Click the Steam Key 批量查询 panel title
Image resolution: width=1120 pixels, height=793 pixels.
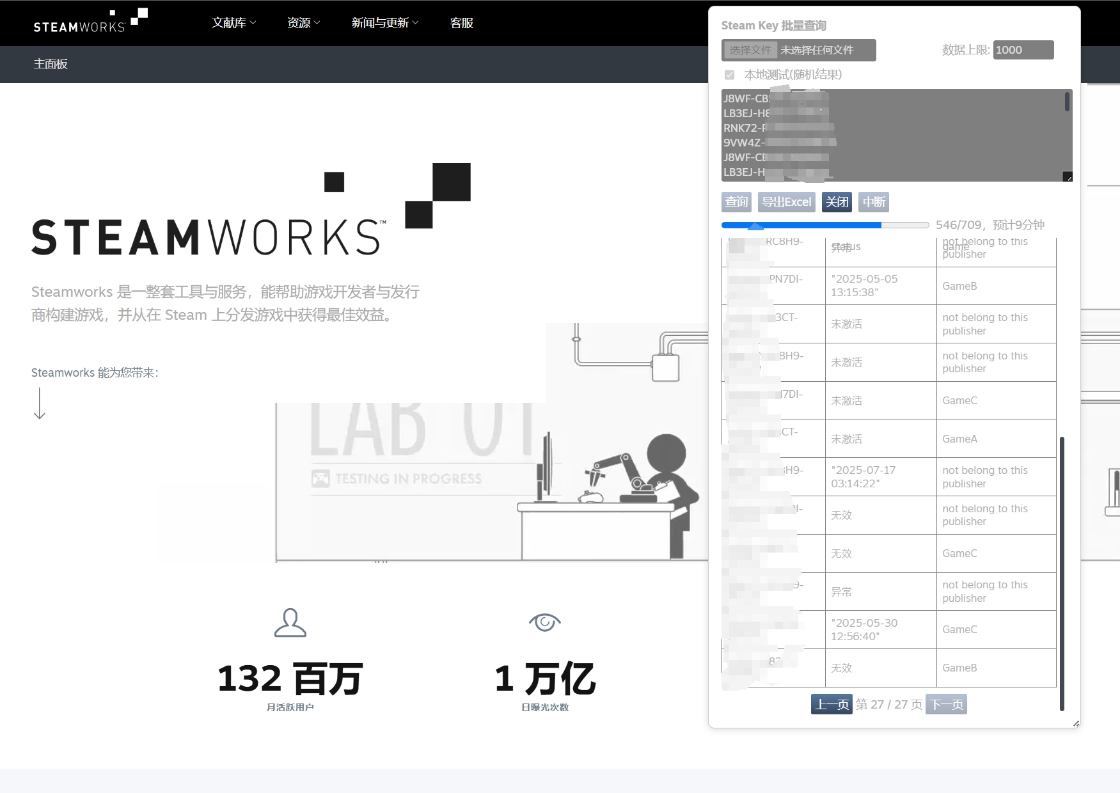pos(774,26)
